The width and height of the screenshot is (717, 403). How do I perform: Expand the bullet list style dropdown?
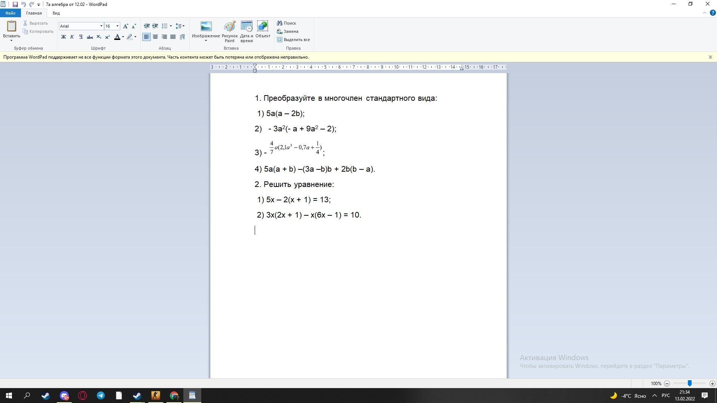pos(171,26)
